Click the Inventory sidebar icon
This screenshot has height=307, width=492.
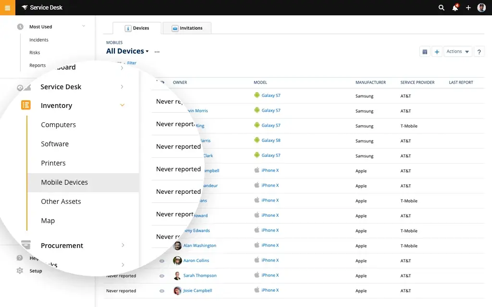(x=25, y=105)
